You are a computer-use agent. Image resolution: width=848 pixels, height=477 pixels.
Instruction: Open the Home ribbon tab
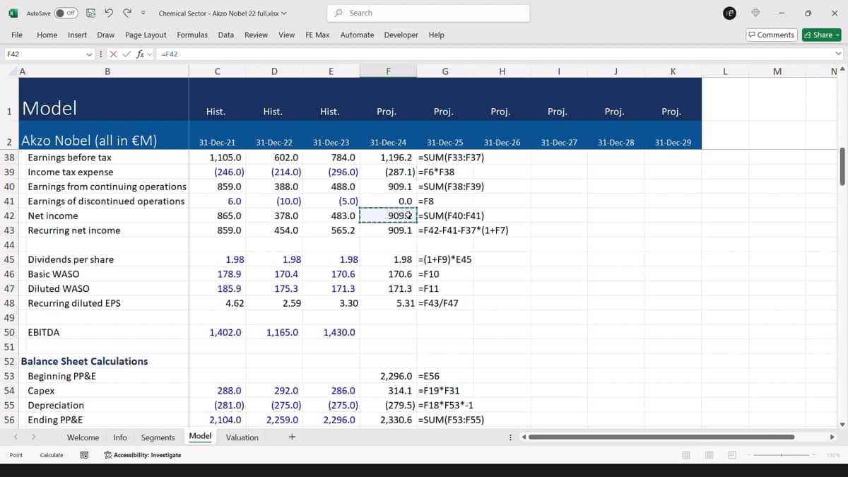point(47,35)
